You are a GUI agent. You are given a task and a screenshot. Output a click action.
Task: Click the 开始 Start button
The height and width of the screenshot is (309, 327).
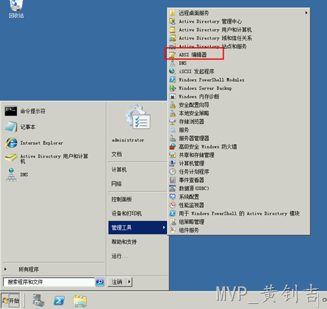click(11, 301)
